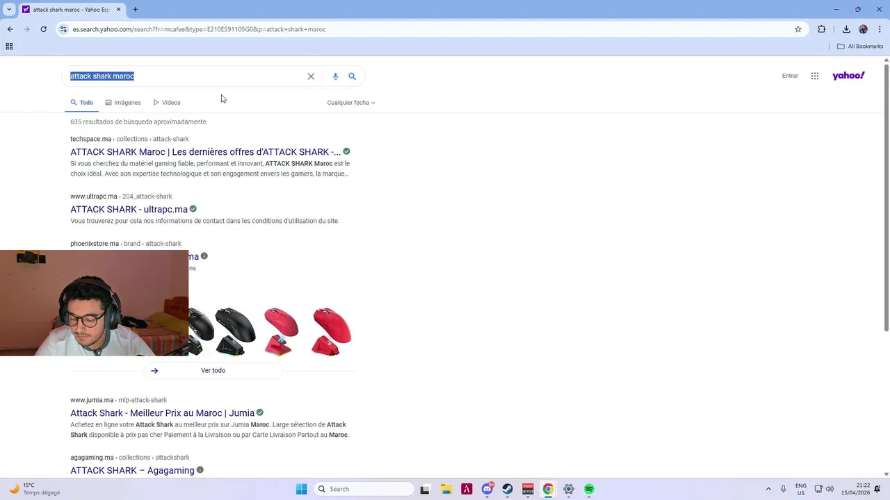Open the taskbar Settings gear app
Image resolution: width=890 pixels, height=500 pixels.
pos(569,489)
